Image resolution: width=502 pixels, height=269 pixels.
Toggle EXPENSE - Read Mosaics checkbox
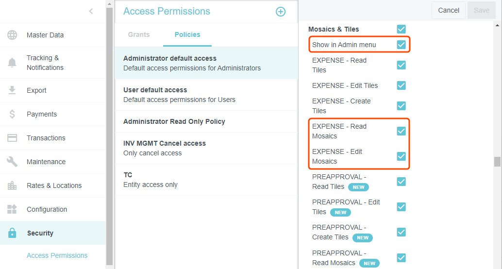[x=401, y=131]
